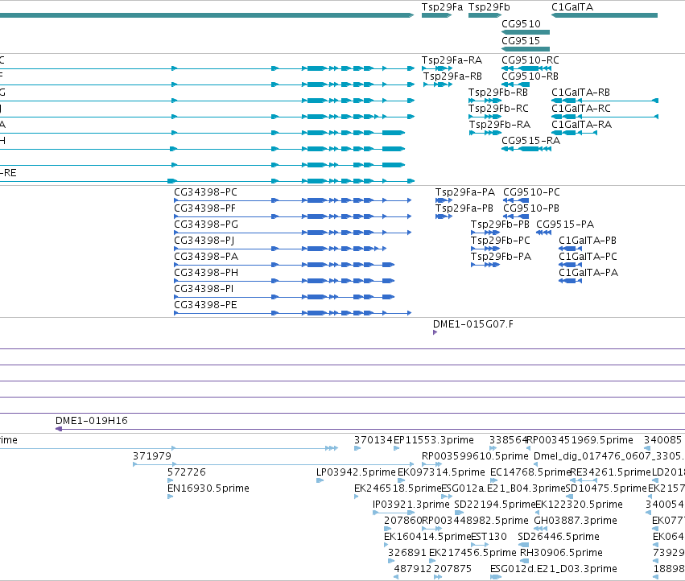Click protein CG34398-PF label
This screenshot has width=685, height=581.
click(204, 208)
